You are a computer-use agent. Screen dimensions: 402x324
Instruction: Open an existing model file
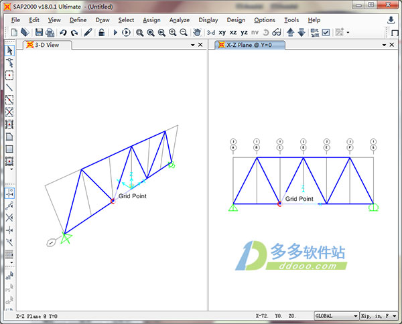[25, 33]
